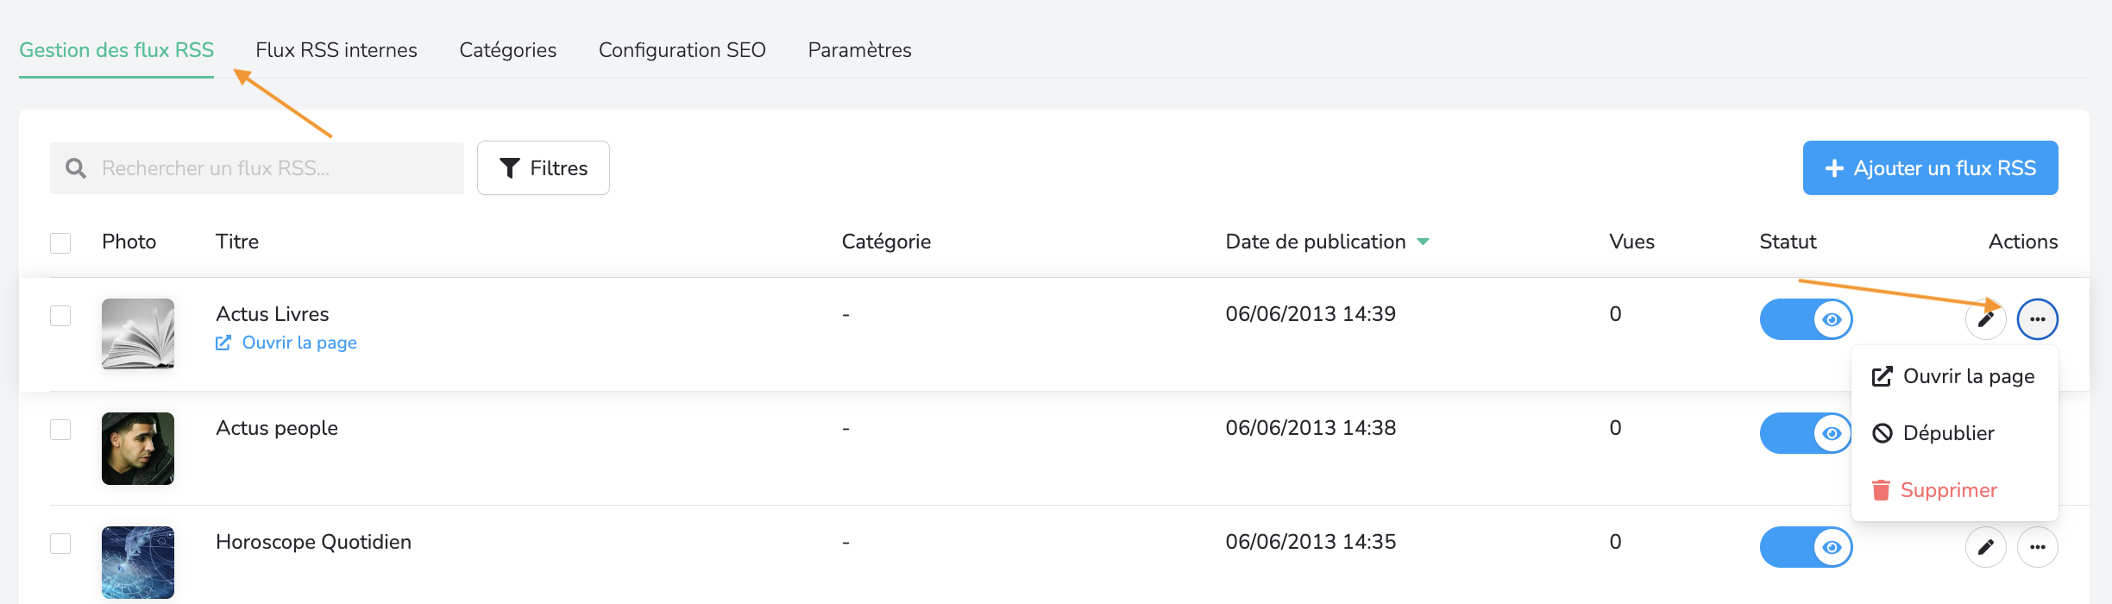Click the trash icon beside Supprimer
The height and width of the screenshot is (604, 2112).
click(x=1881, y=490)
